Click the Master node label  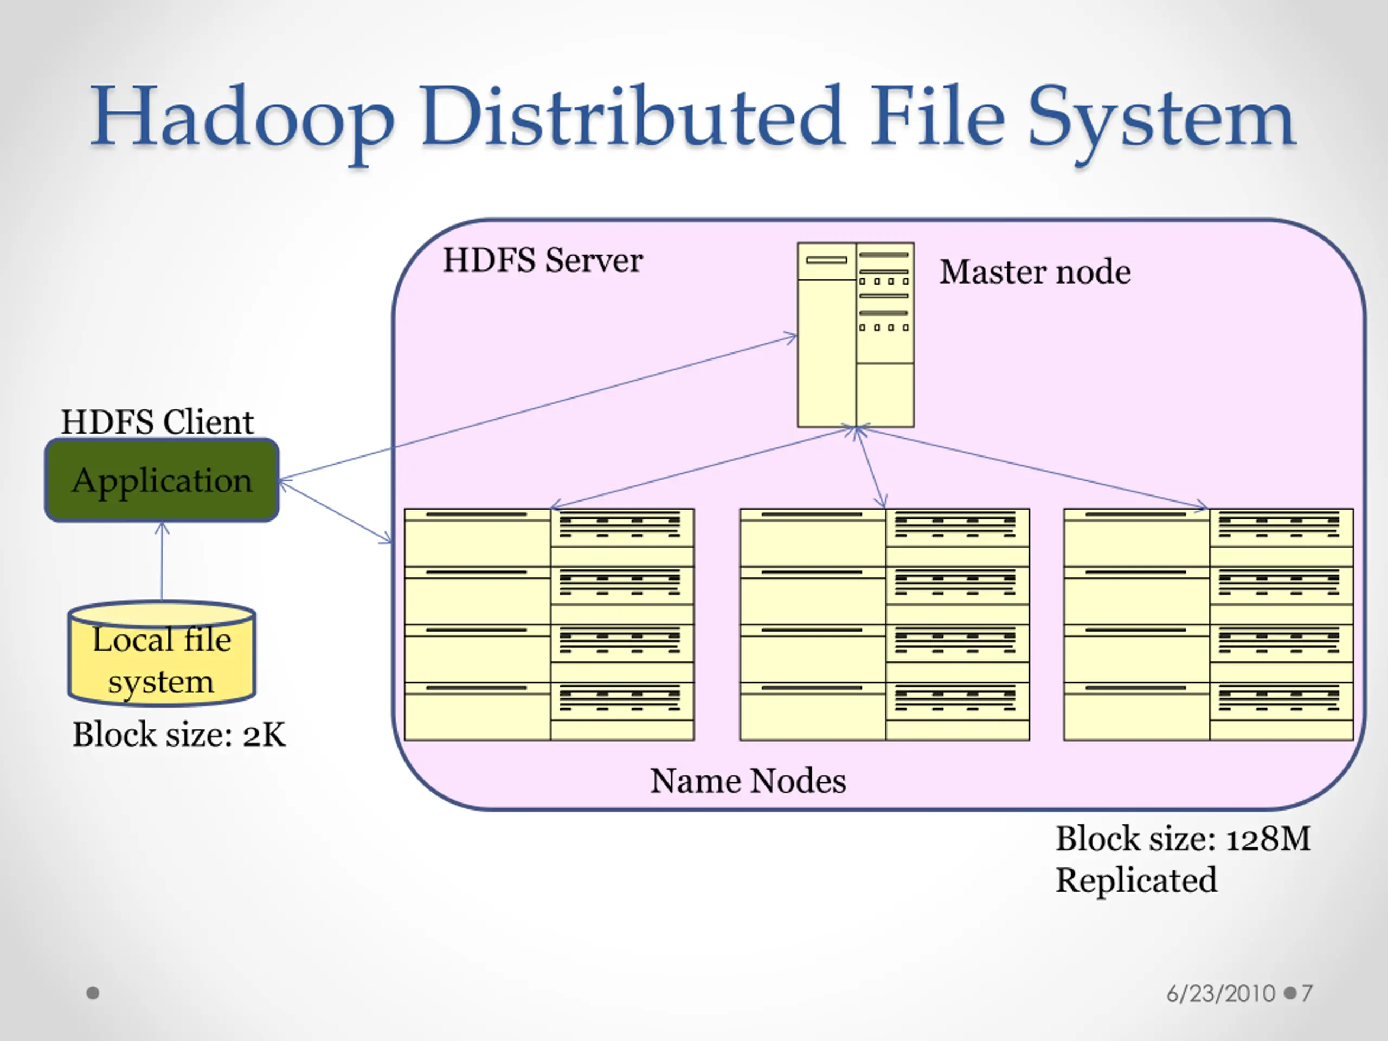(x=1036, y=272)
